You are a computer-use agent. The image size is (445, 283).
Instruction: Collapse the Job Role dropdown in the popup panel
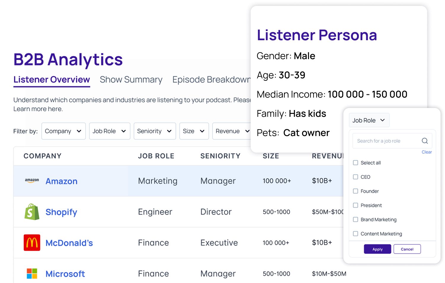coord(369,120)
